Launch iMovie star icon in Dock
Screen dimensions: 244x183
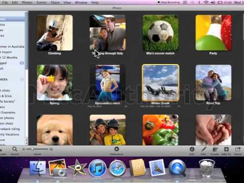(x=77, y=168)
